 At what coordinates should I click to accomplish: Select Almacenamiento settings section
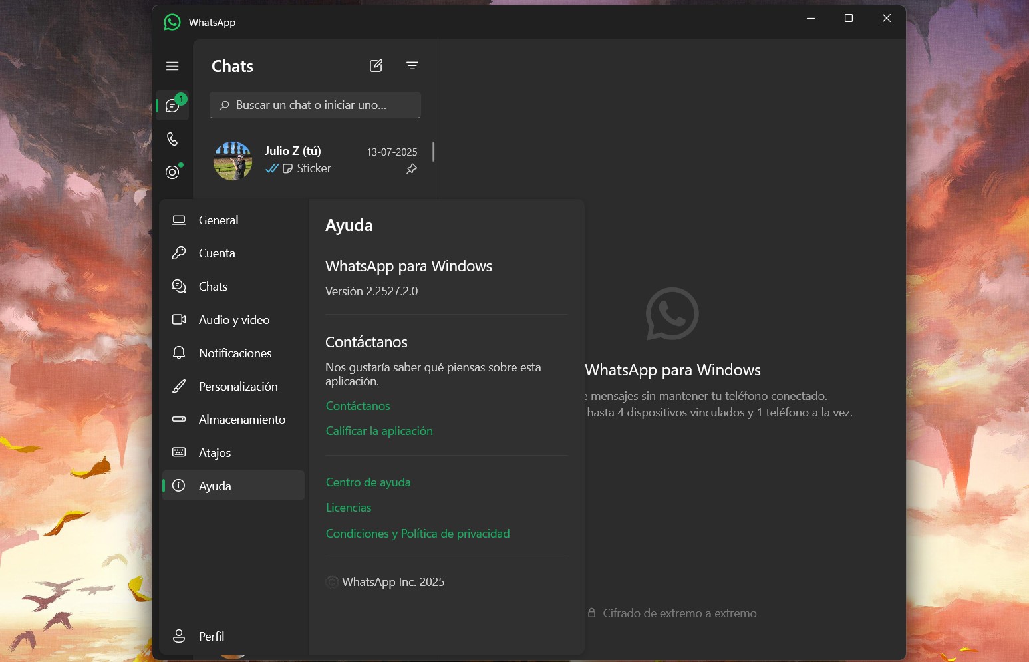(233, 420)
